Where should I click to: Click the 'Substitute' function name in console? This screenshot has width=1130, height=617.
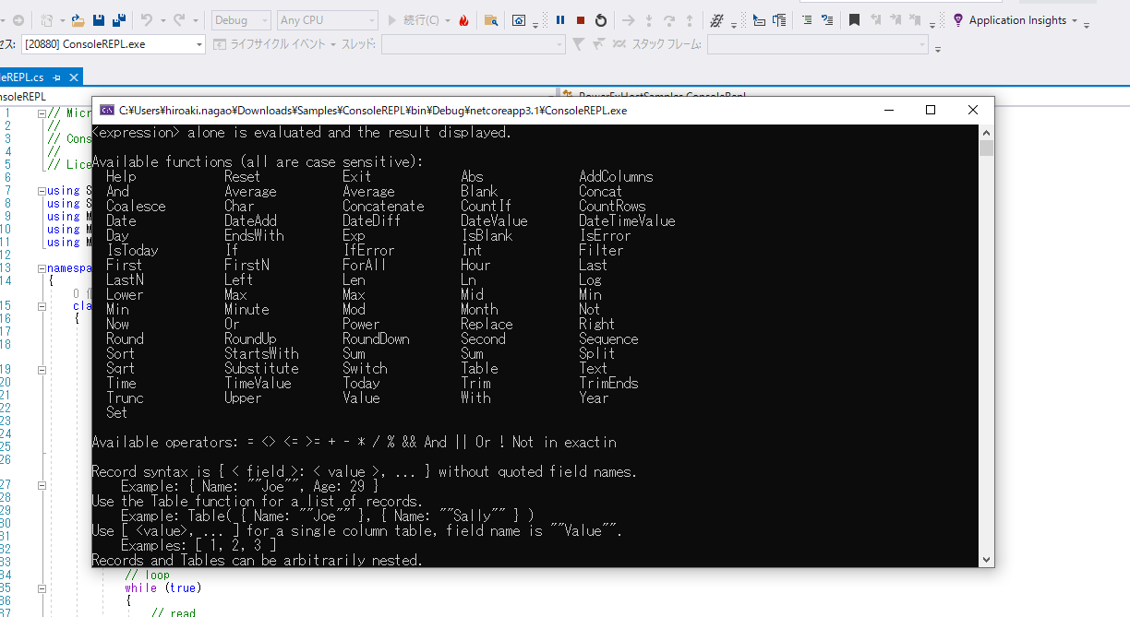(x=261, y=368)
